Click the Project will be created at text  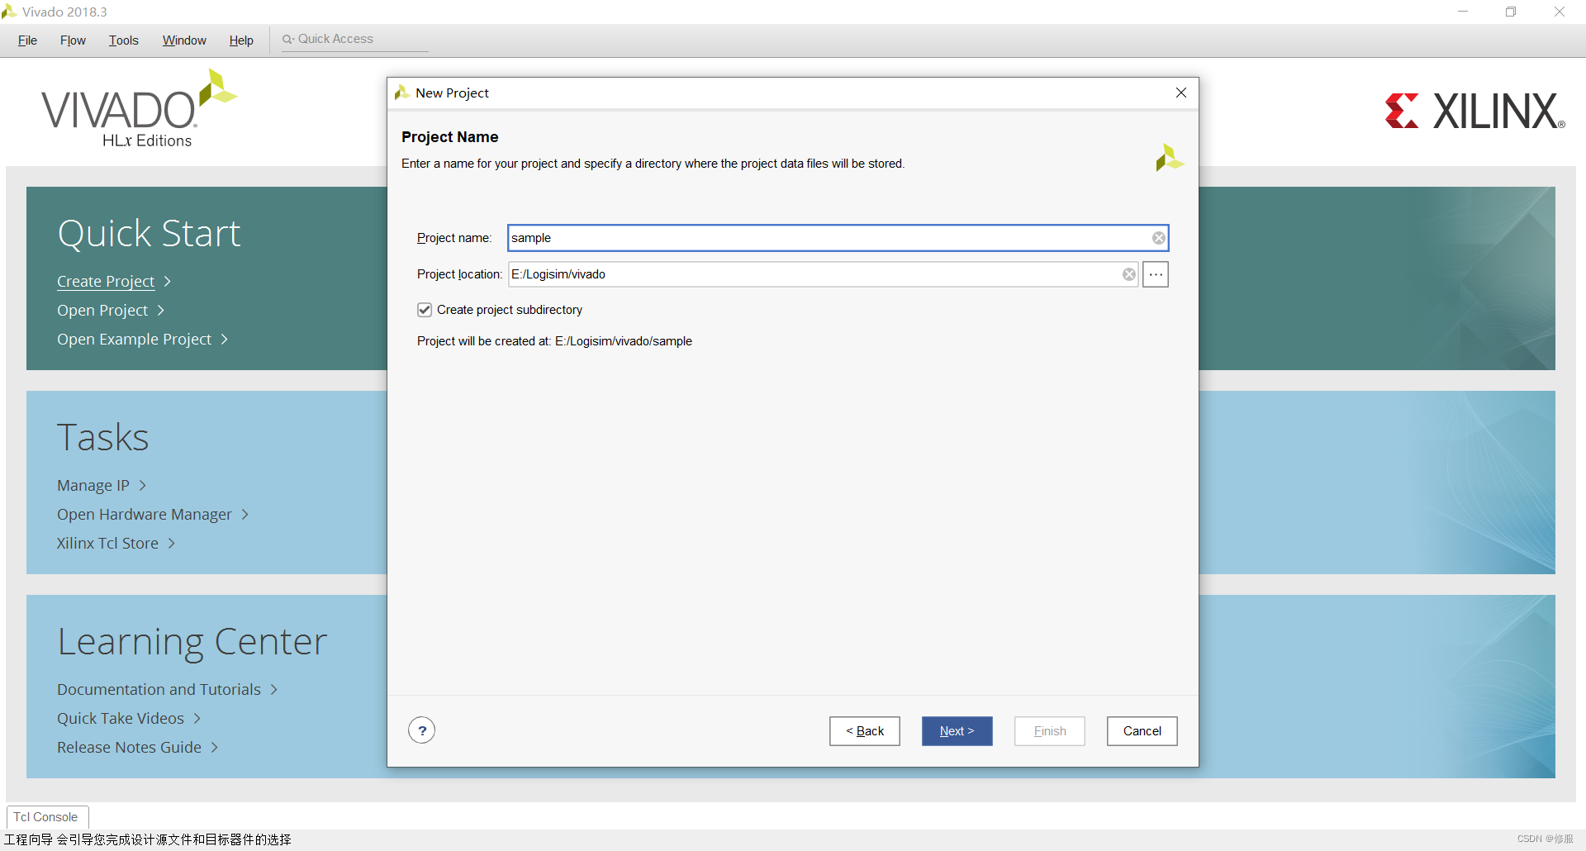click(x=554, y=341)
